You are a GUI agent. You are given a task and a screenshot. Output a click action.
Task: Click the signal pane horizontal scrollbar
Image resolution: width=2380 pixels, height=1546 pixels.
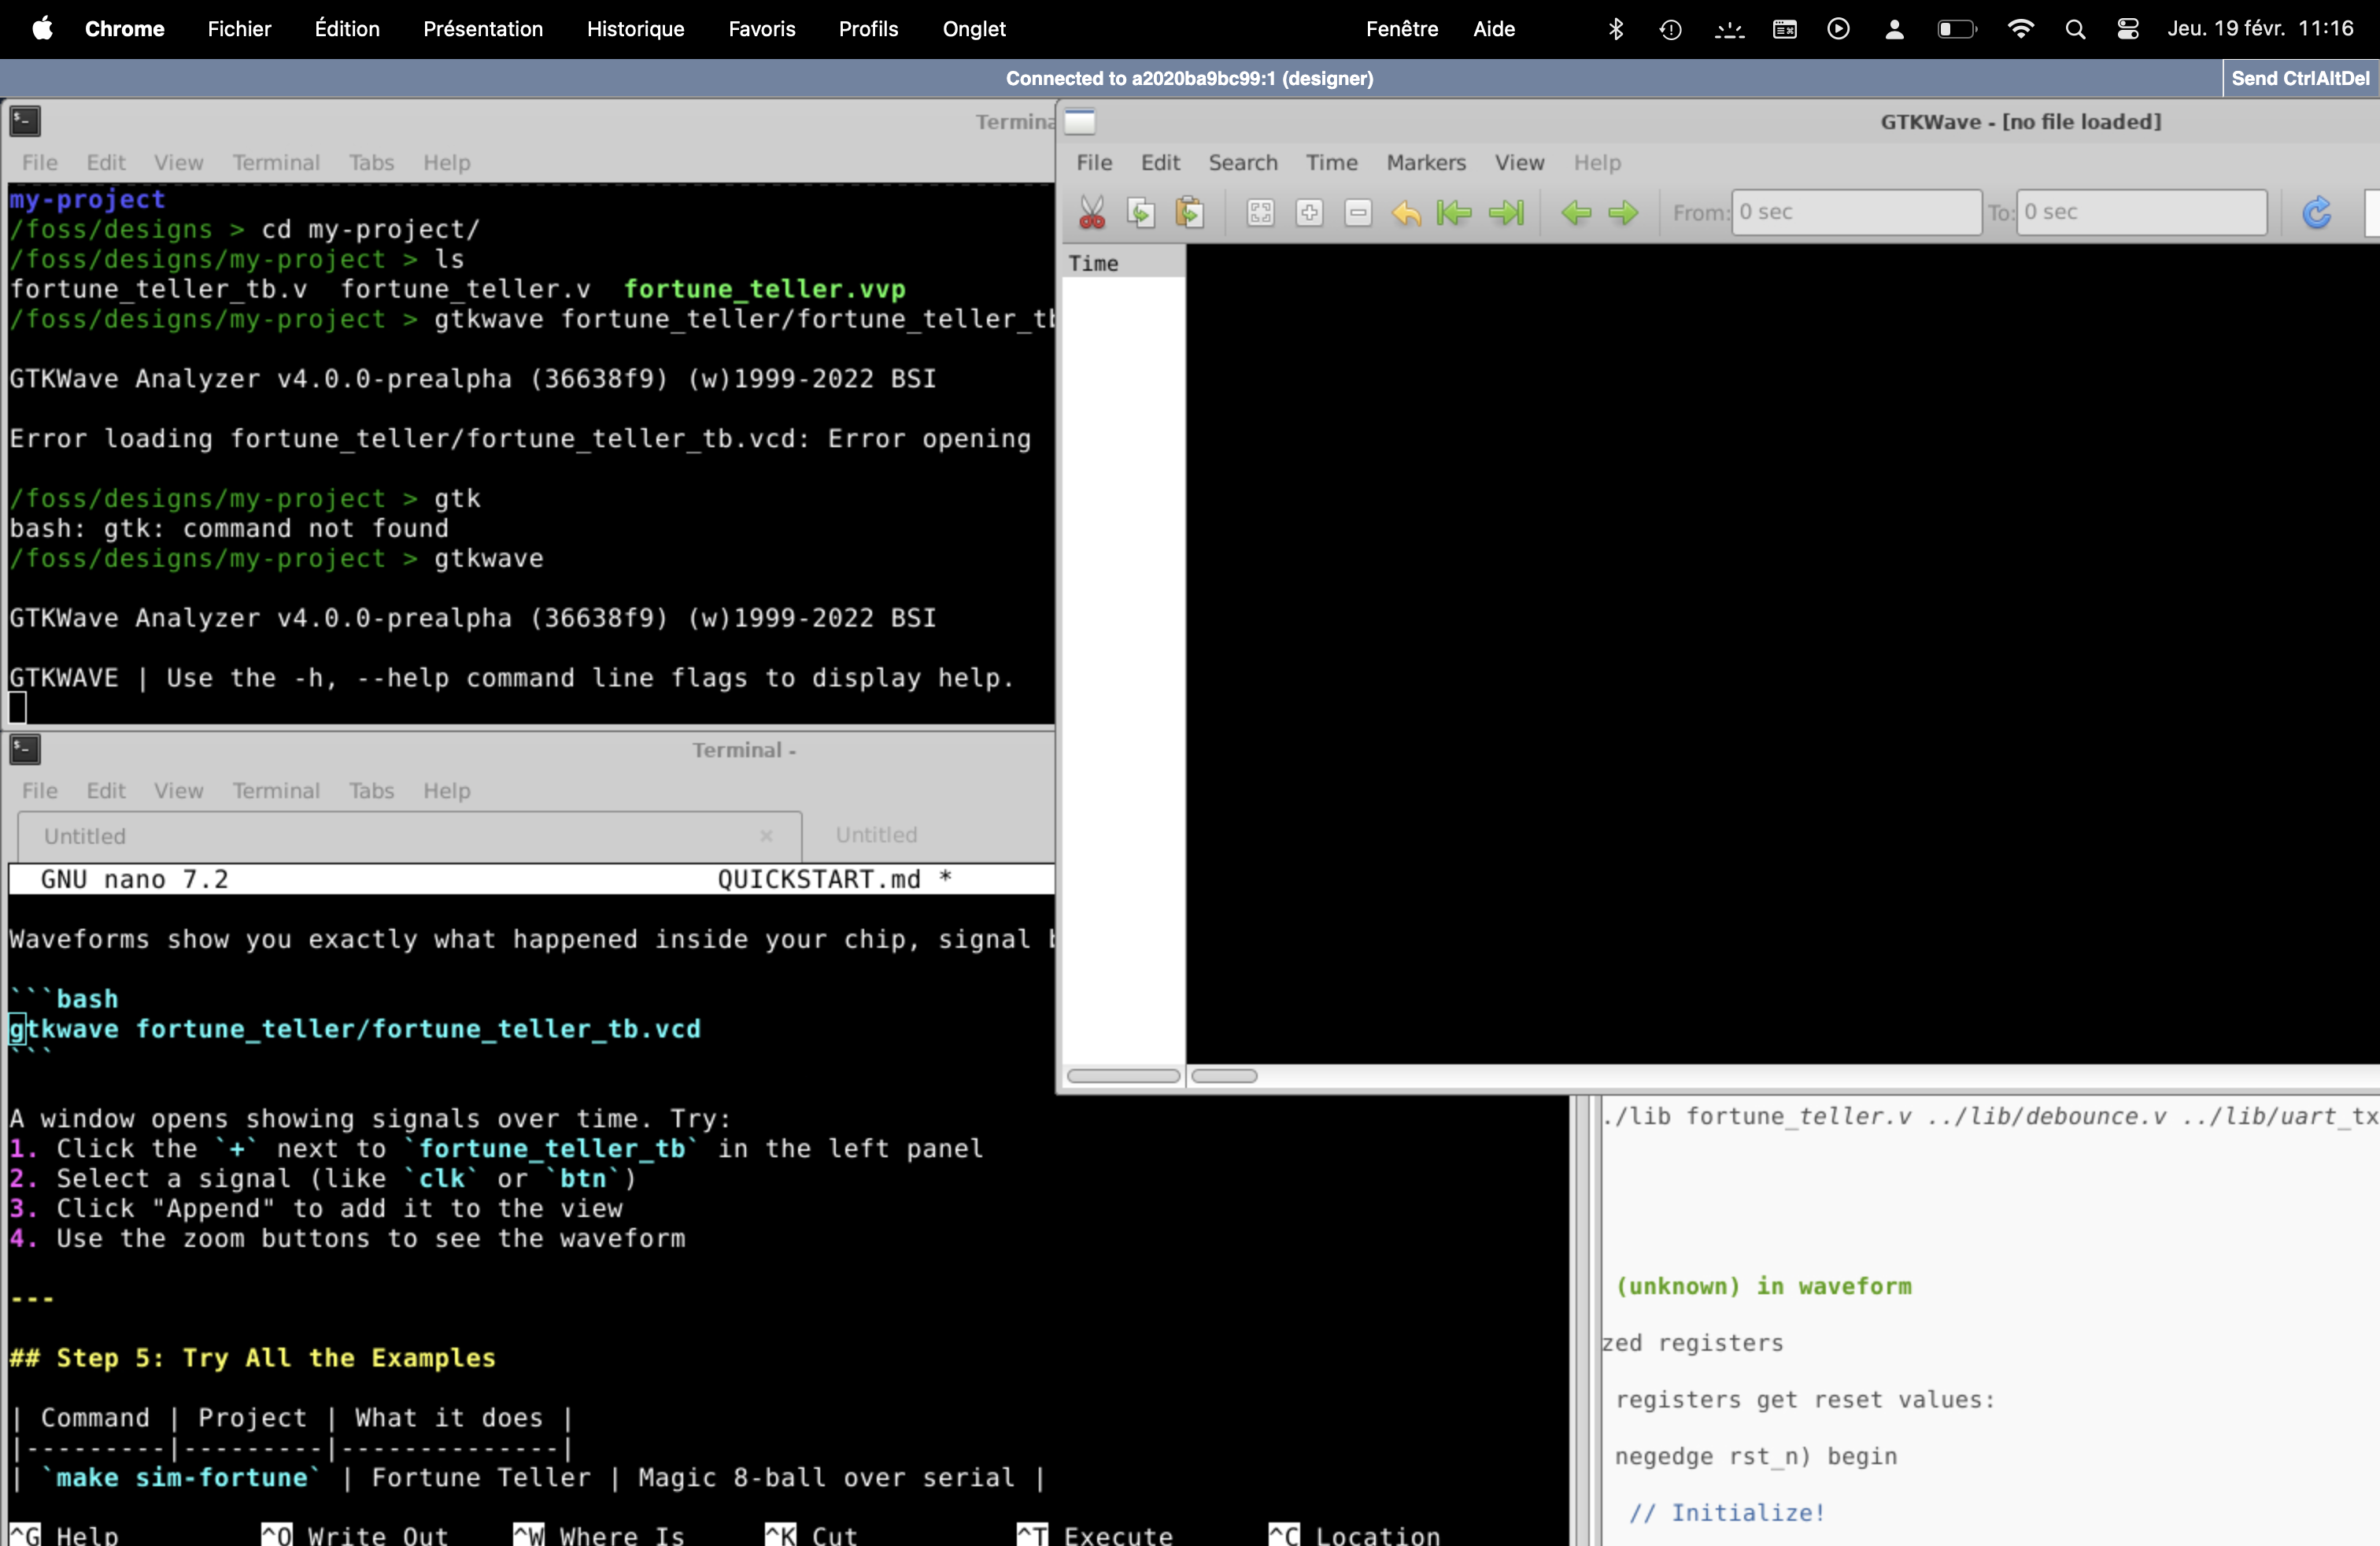pos(1123,1076)
